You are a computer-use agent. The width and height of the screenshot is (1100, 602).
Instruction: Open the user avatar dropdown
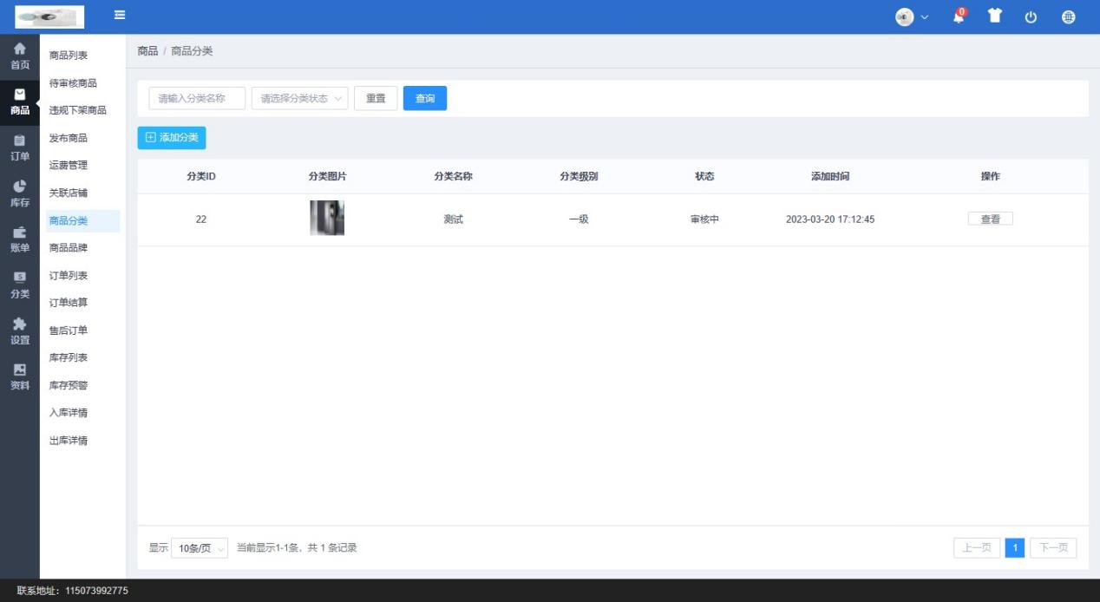912,17
